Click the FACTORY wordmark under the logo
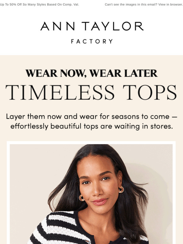The image size is (183, 244). 92,41
